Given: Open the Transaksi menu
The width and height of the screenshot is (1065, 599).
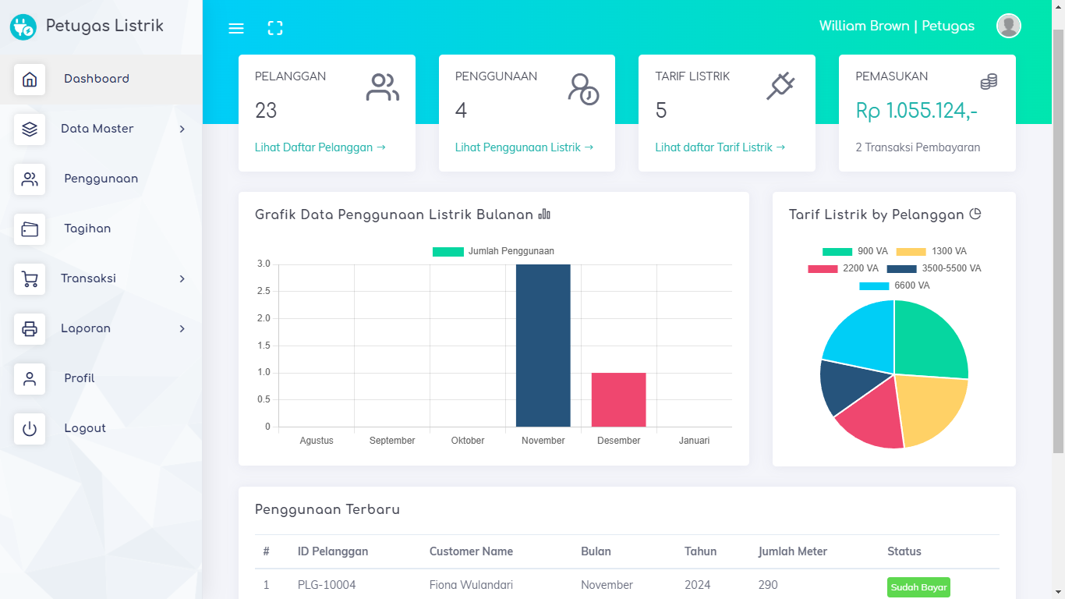Looking at the screenshot, I should (x=101, y=278).
